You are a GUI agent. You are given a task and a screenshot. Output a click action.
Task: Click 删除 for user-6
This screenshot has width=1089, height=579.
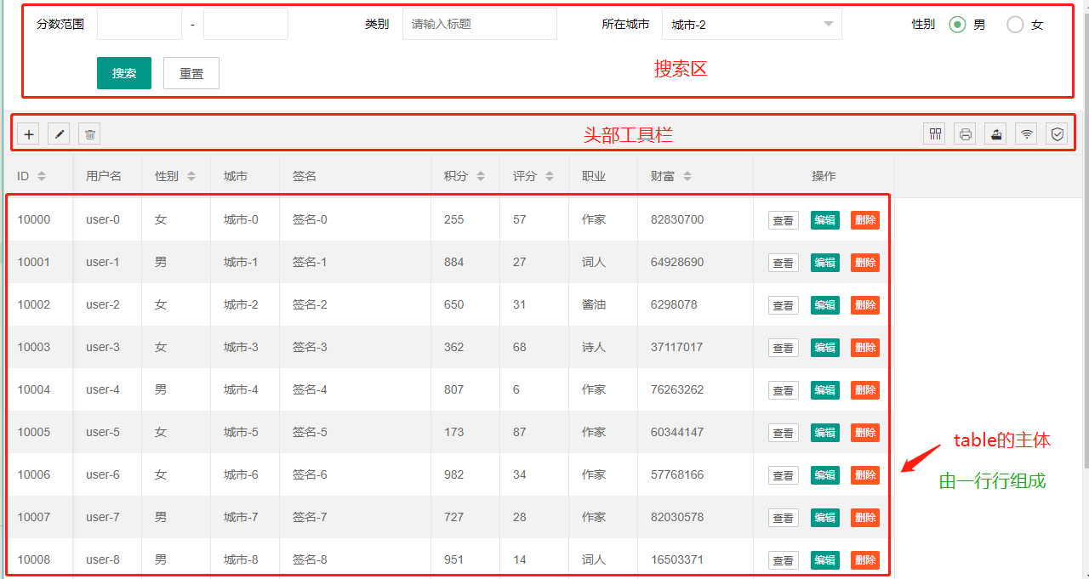(865, 474)
